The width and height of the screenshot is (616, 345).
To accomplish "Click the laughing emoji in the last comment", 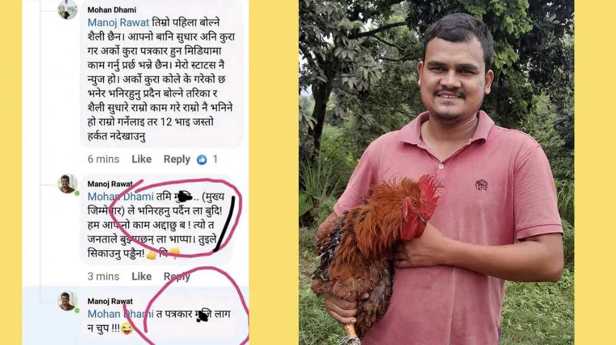I will coord(126,328).
